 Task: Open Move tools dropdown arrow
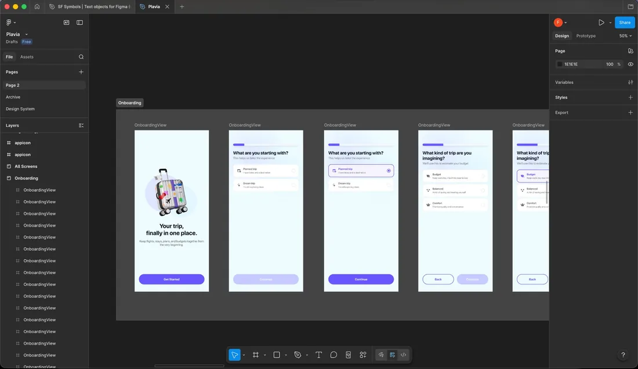point(244,355)
